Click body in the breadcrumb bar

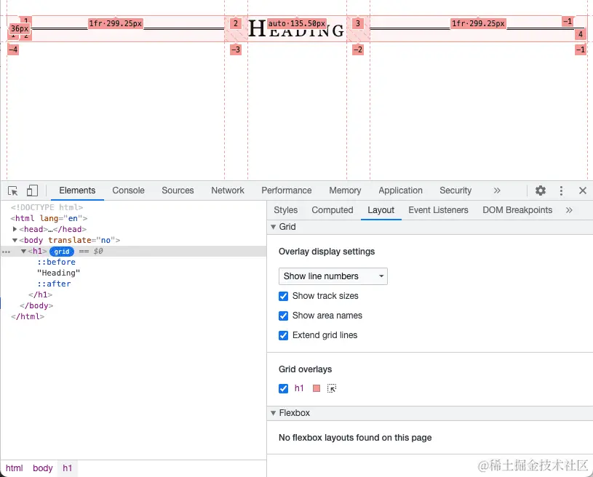point(43,468)
